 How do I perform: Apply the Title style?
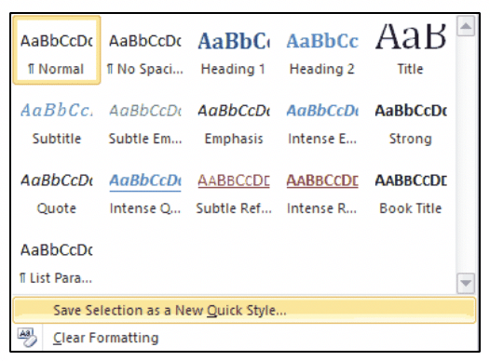tap(410, 50)
